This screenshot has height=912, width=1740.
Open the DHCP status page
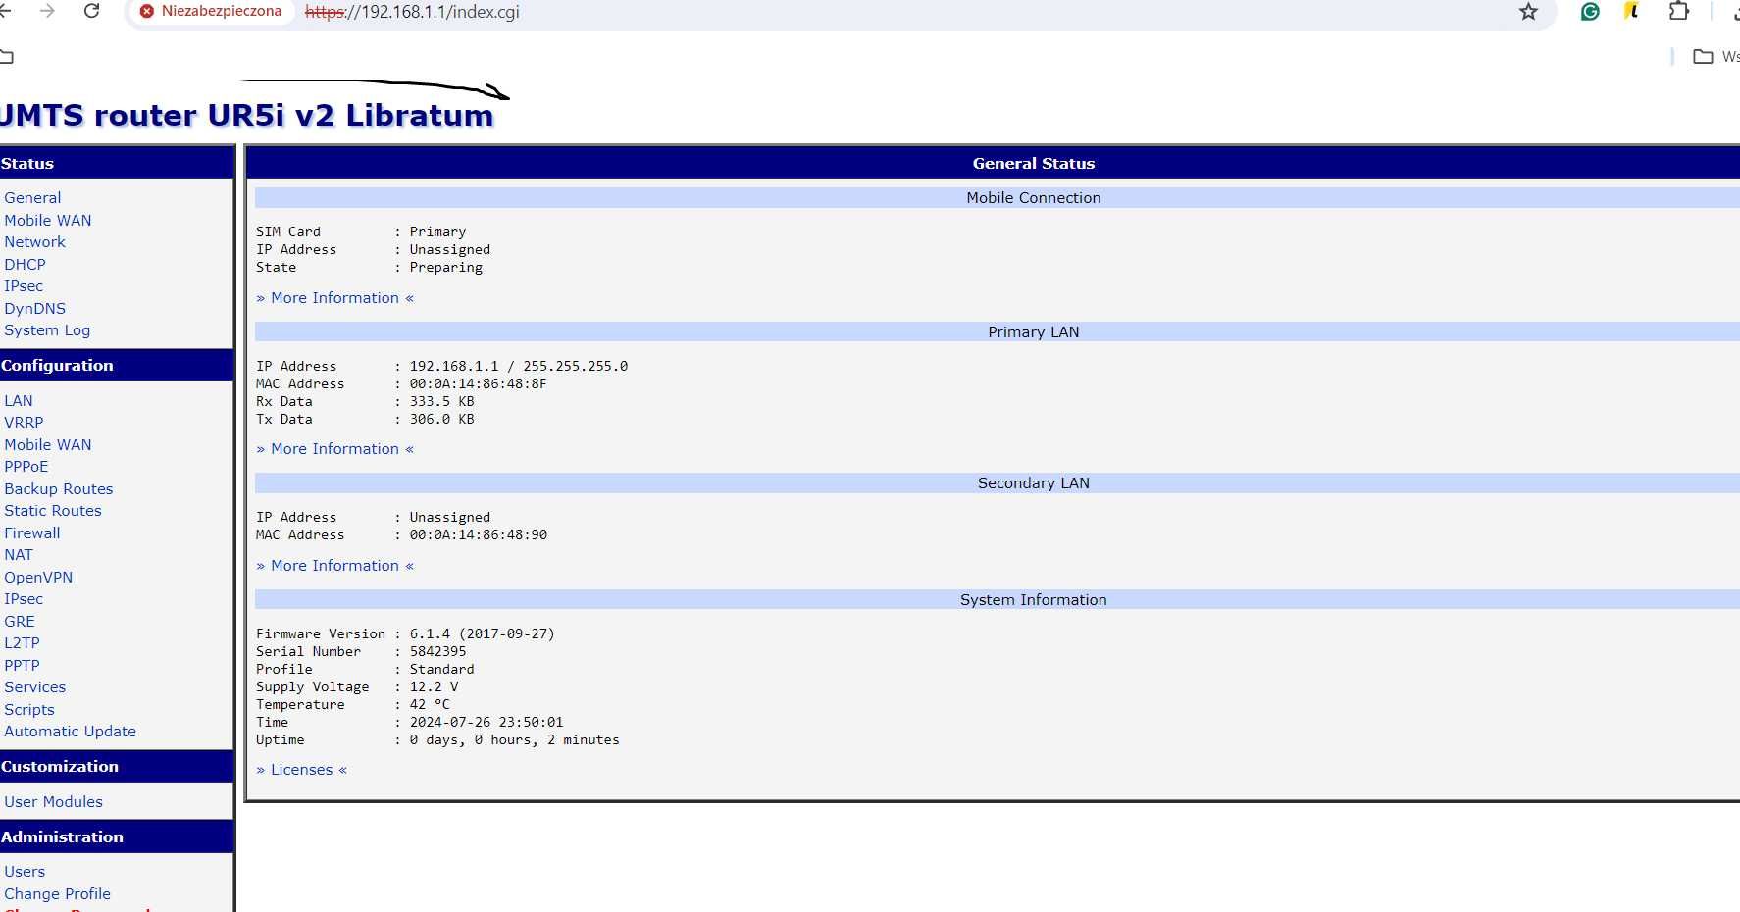tap(25, 265)
